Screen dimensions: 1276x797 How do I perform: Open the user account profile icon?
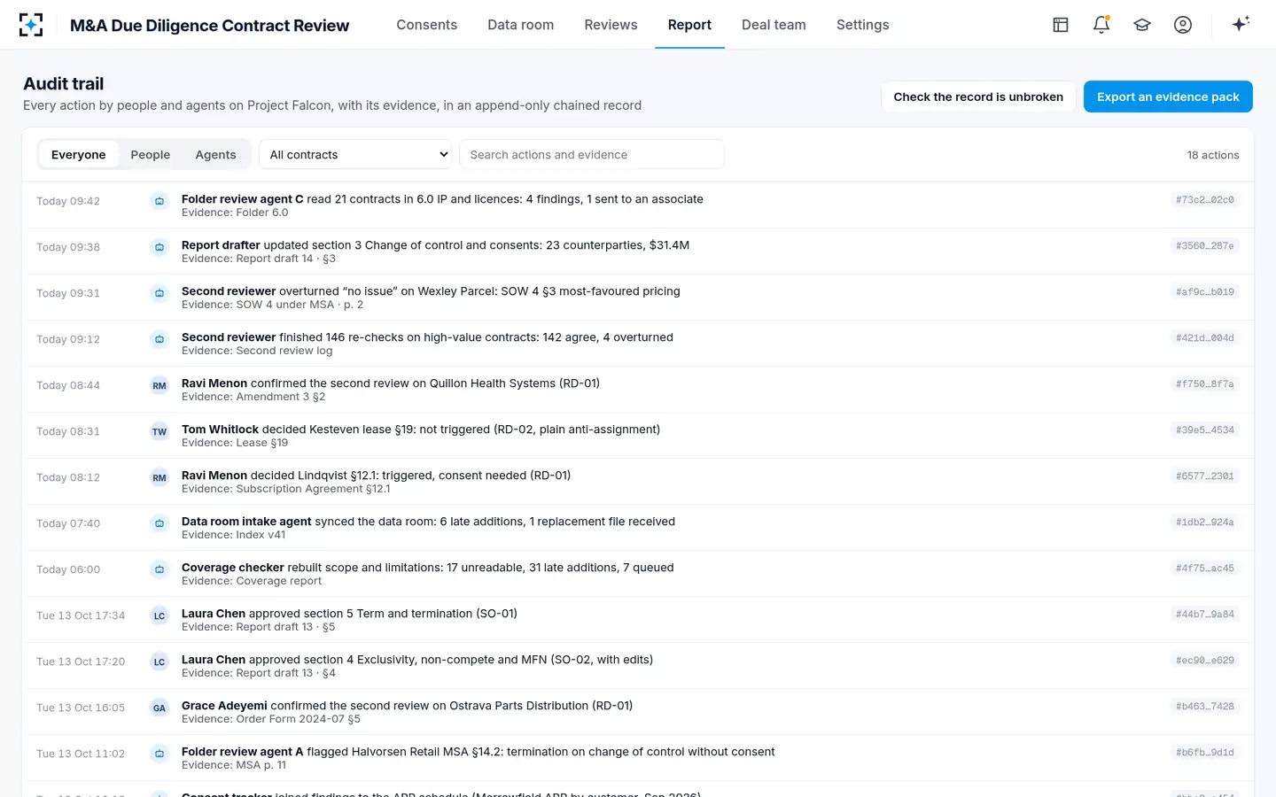tap(1183, 25)
